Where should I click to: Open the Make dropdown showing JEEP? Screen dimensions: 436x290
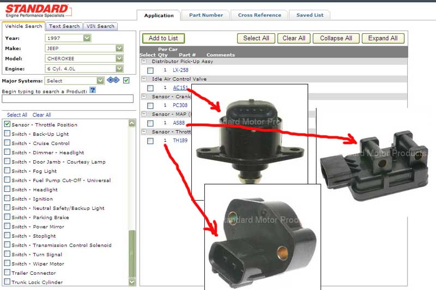tap(119, 48)
